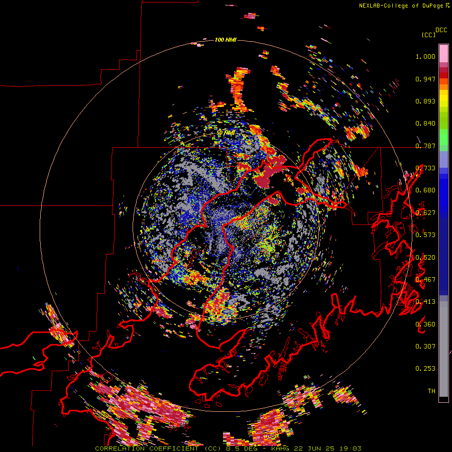452x452 pixels.
Task: Click the 0.893 legend value
Action: (425, 101)
